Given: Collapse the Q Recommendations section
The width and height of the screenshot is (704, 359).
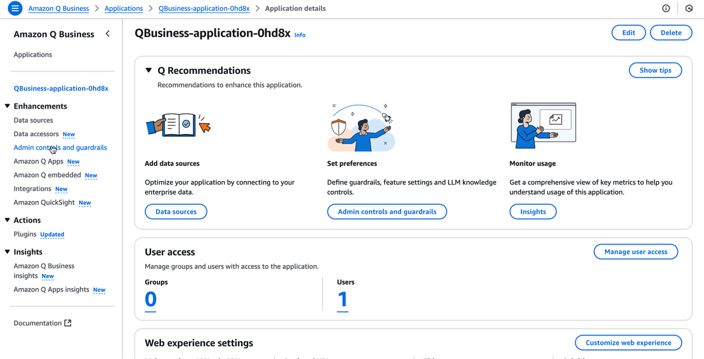Looking at the screenshot, I should [x=149, y=70].
